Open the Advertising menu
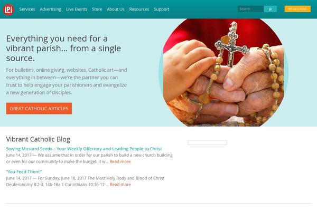Screen dimensions: 317x211 coord(51,9)
